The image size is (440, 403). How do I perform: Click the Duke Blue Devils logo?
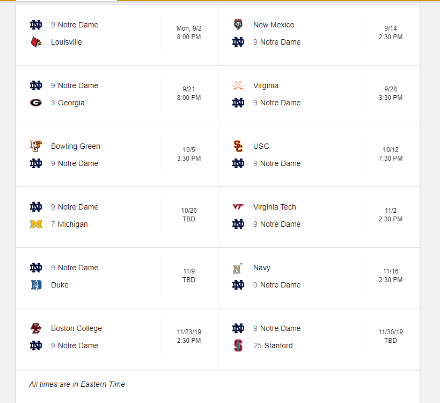click(x=36, y=285)
